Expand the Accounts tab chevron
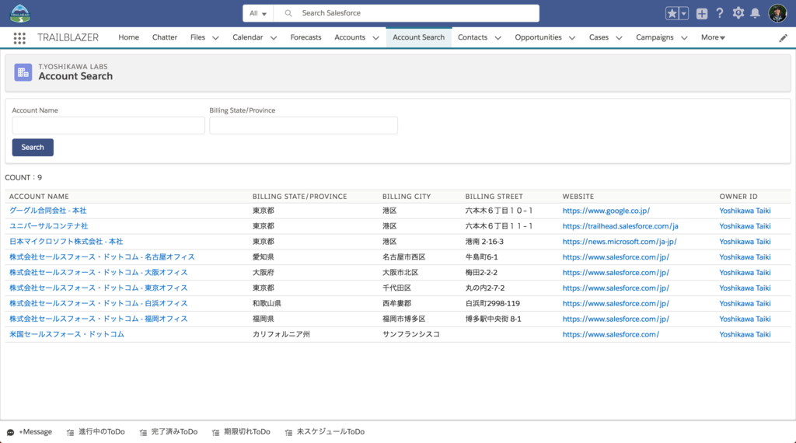Viewport: 796px width, 443px height. click(x=375, y=38)
